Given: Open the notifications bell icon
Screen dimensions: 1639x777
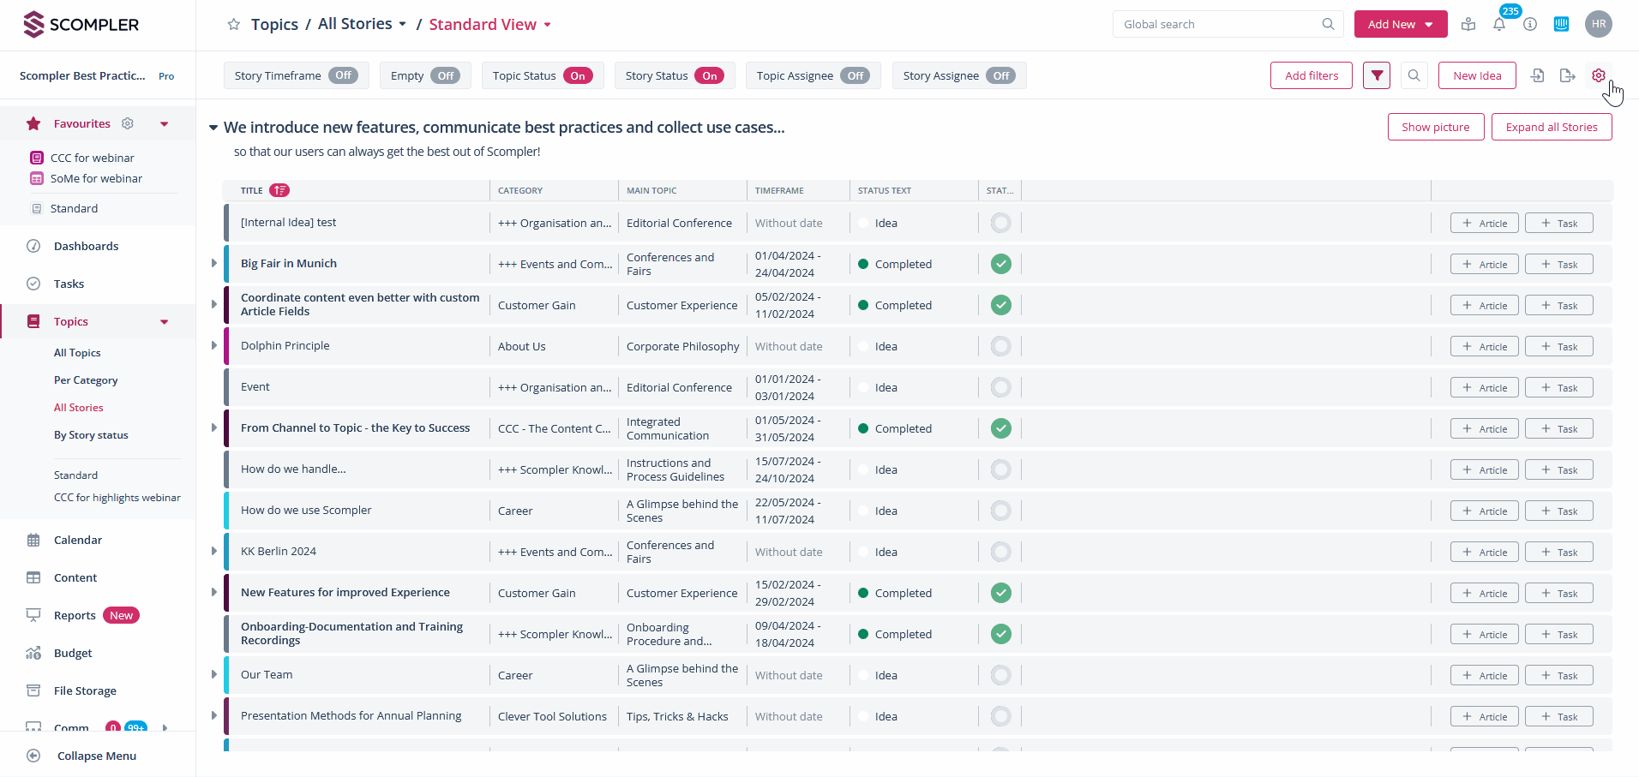Looking at the screenshot, I should coord(1499,25).
